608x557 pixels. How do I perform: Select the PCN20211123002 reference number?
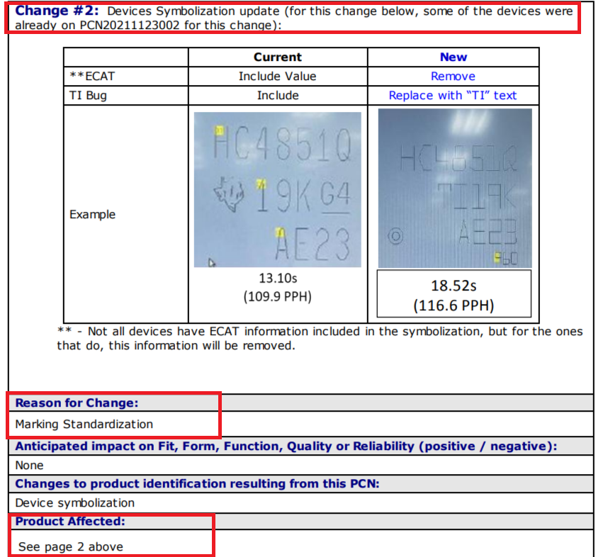tap(130, 26)
